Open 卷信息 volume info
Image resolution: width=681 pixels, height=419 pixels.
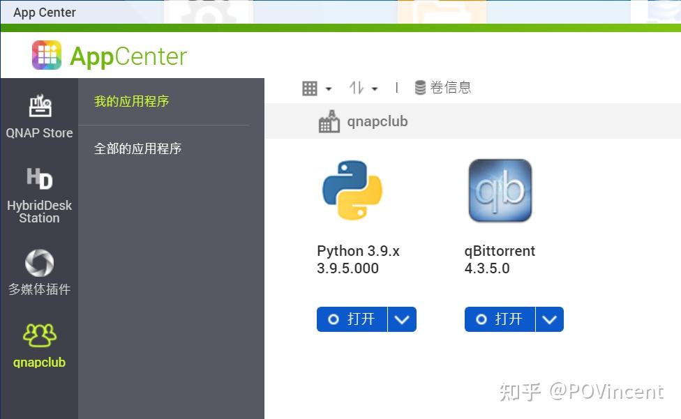pyautogui.click(x=442, y=88)
